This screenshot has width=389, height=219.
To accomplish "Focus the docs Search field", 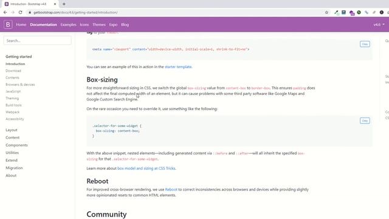I will click(38, 41).
